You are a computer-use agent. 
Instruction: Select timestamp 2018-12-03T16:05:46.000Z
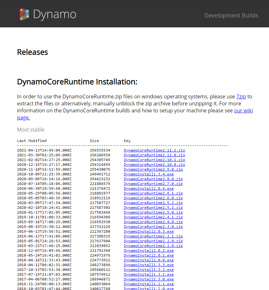(x=44, y=251)
